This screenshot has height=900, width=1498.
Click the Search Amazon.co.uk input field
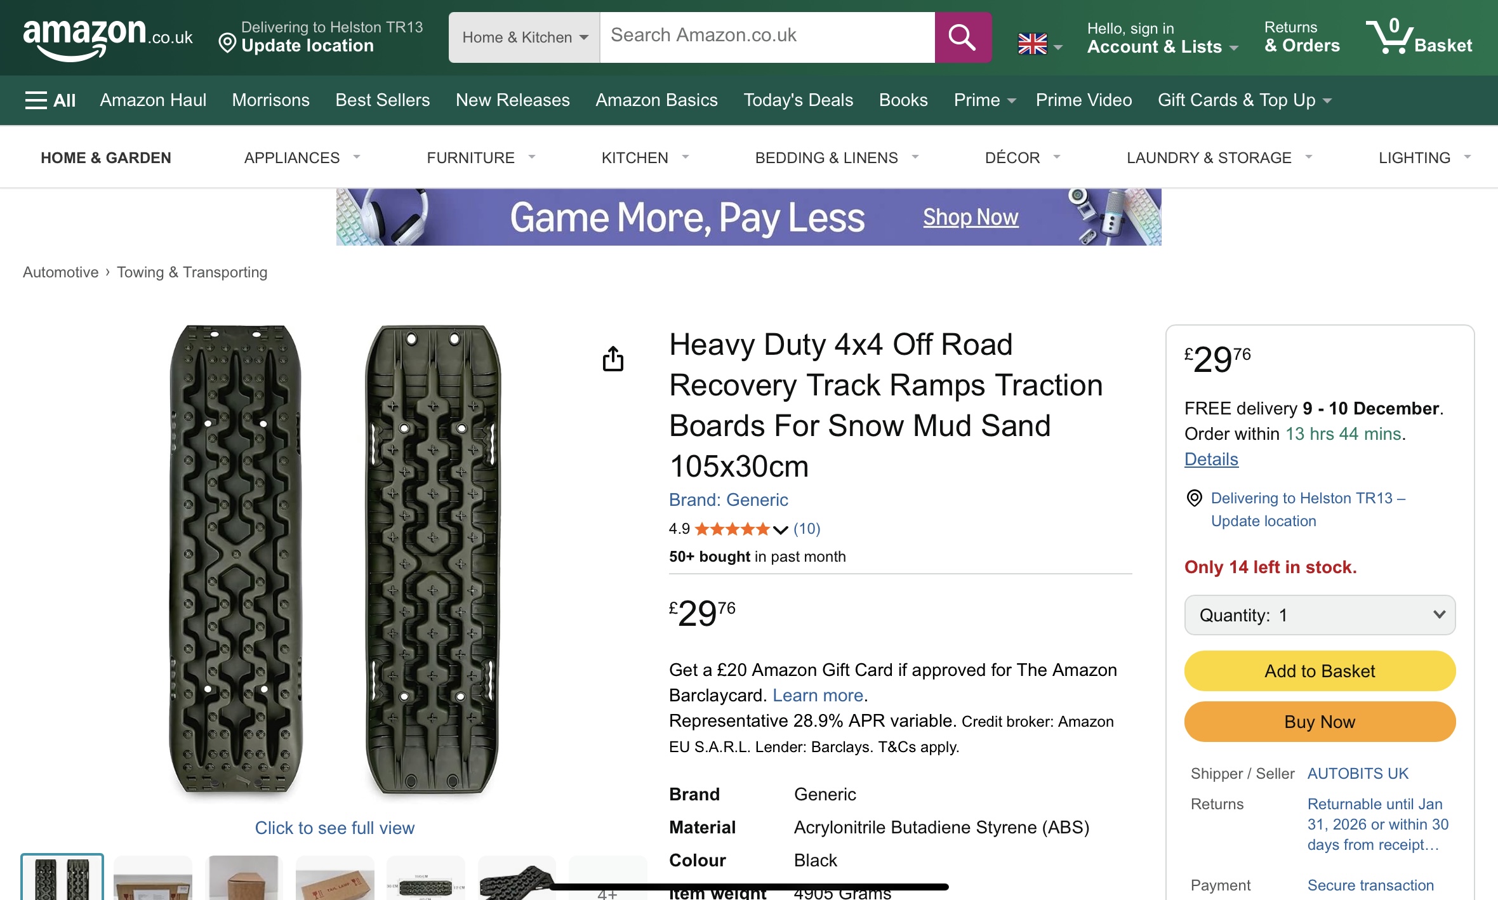pyautogui.click(x=767, y=37)
